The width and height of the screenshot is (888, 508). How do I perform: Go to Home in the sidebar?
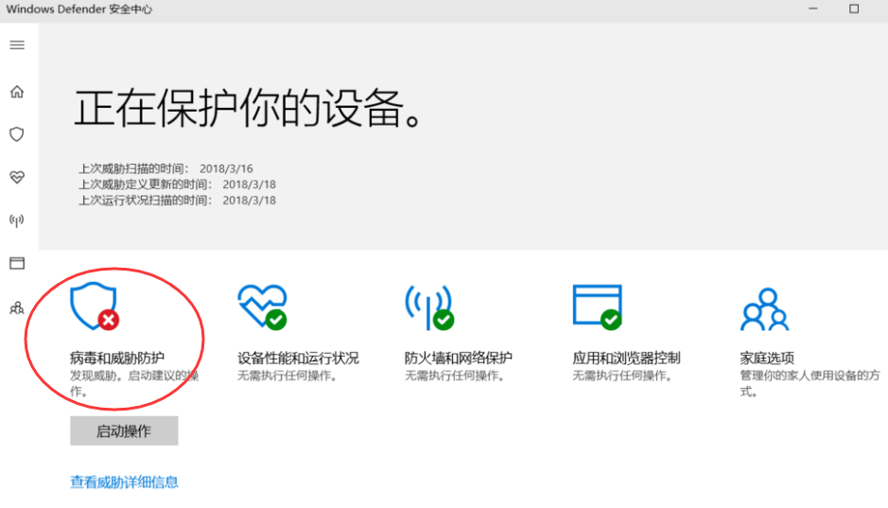(17, 92)
